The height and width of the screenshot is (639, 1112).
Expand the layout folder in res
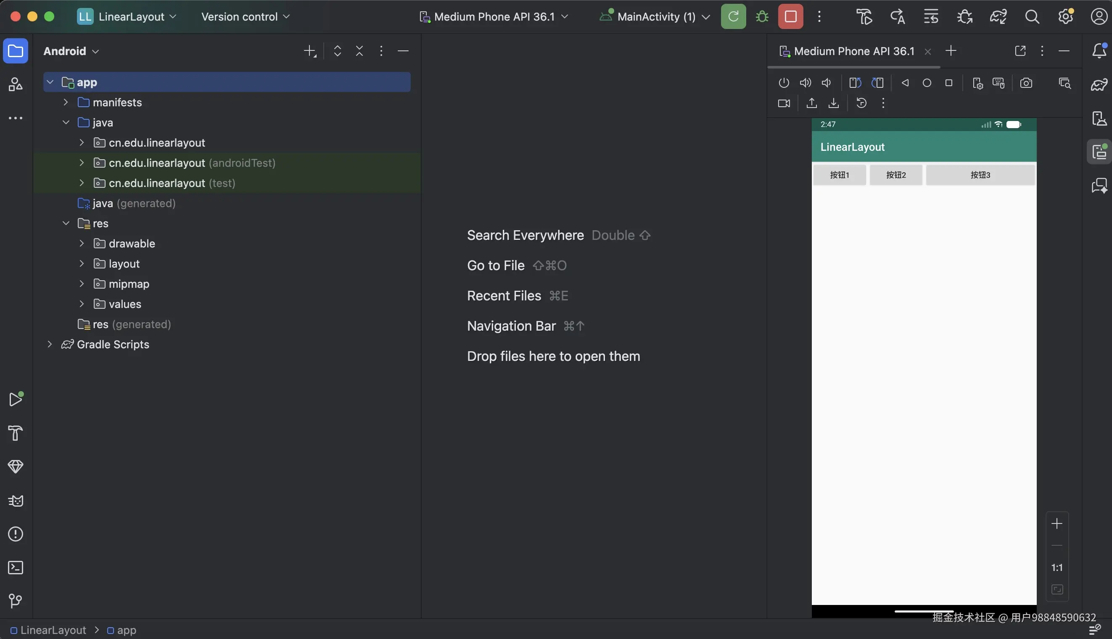tap(82, 264)
